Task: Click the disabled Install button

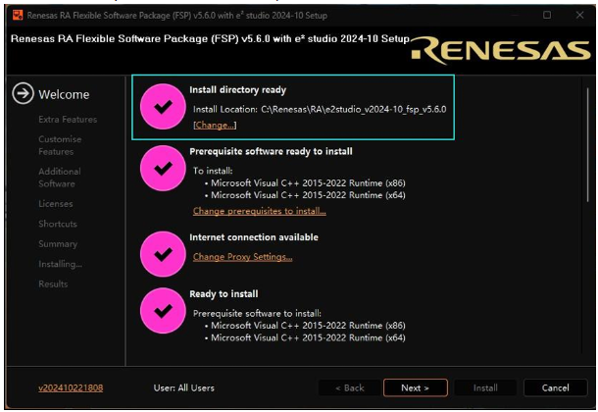Action: coord(485,388)
